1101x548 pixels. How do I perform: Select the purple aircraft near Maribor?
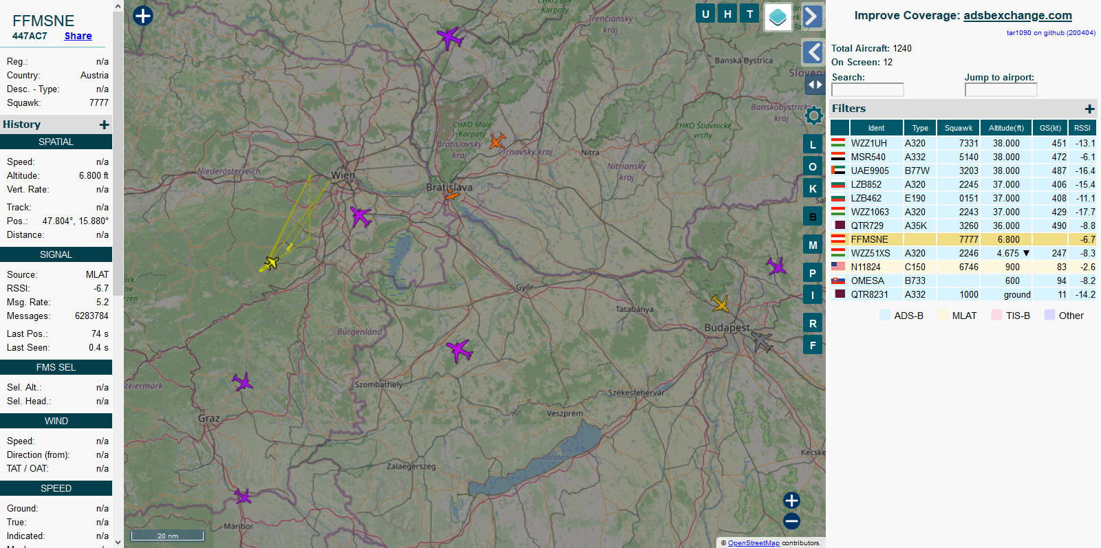(x=243, y=496)
